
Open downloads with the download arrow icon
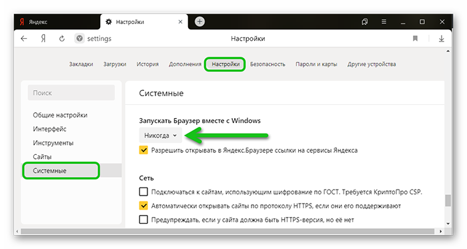(442, 39)
